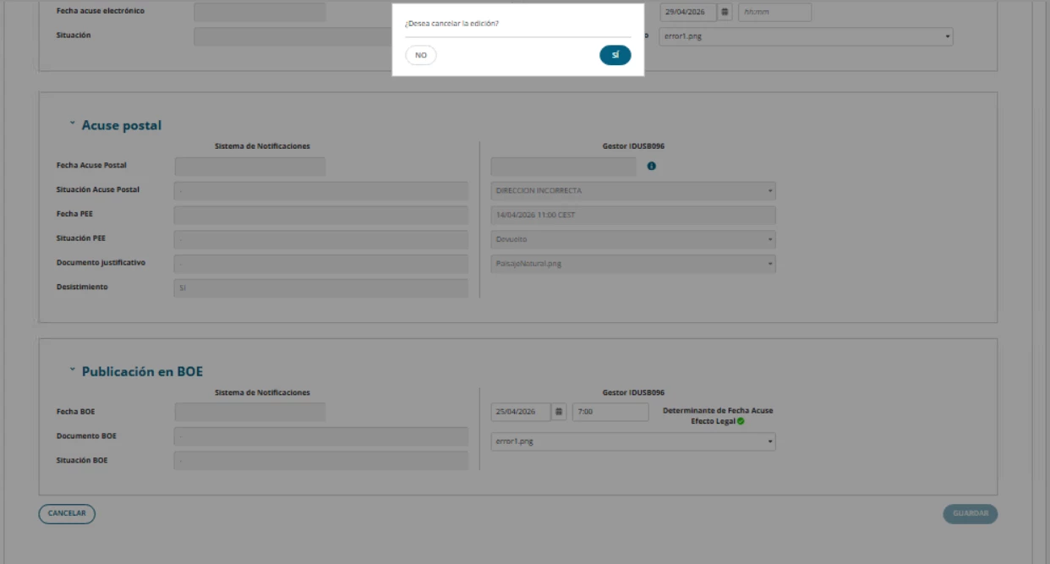This screenshot has width=1050, height=564.
Task: Click the 'Documento justificativo' label
Action: [101, 263]
